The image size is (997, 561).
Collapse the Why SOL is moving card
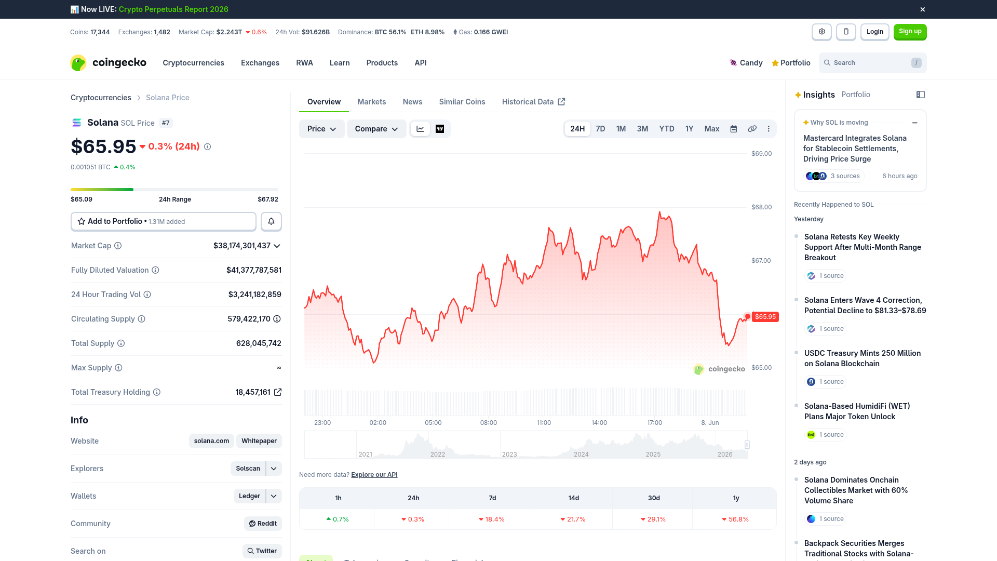pyautogui.click(x=914, y=123)
